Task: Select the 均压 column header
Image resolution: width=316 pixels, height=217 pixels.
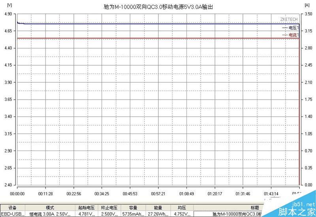Action: click(x=182, y=208)
